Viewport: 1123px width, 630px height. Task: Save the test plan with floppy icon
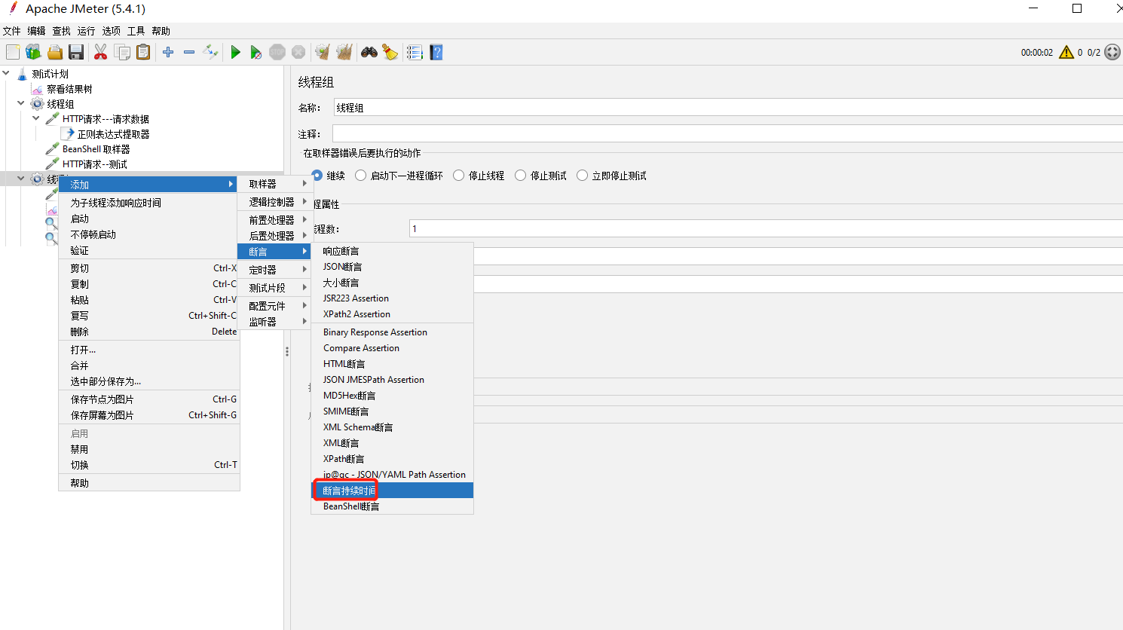(x=76, y=52)
